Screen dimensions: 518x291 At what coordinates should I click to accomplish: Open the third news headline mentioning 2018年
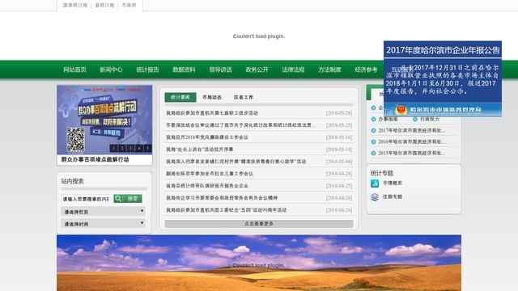207,137
